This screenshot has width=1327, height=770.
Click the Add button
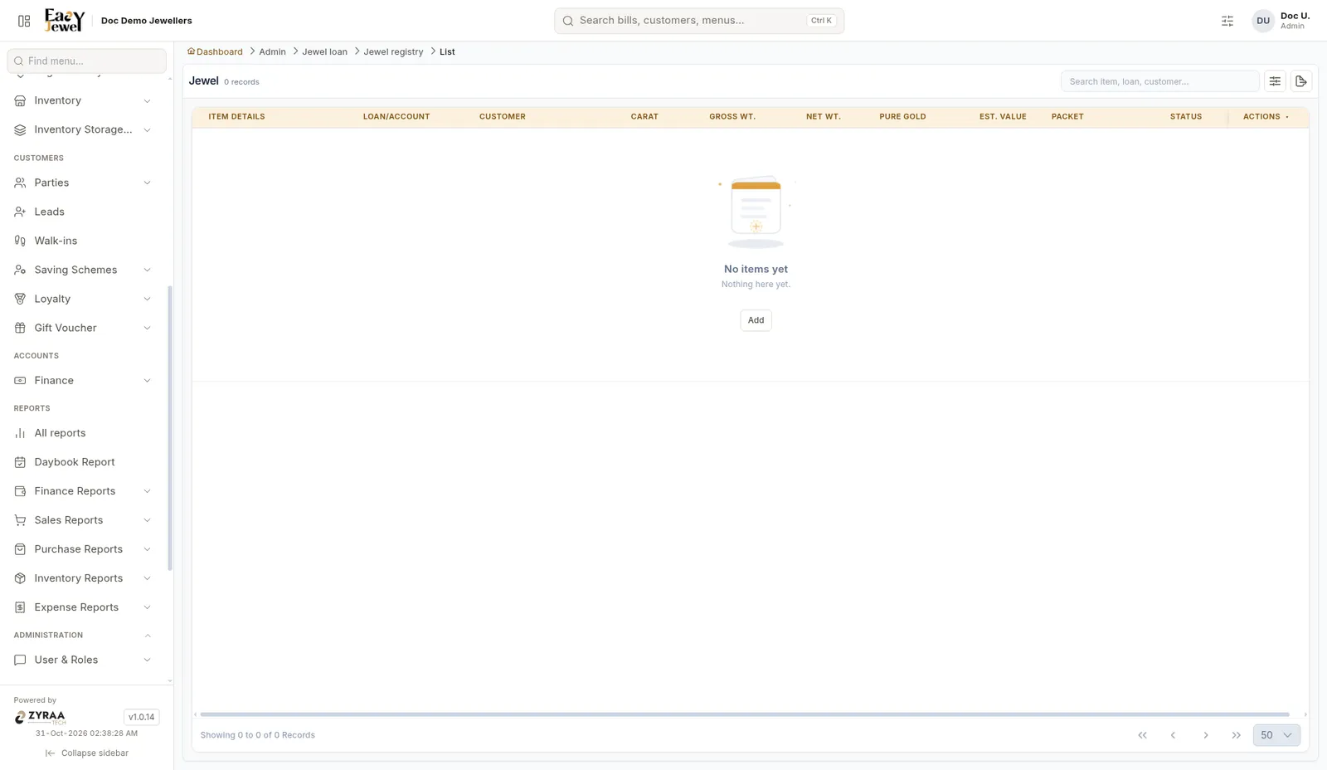[x=756, y=320]
